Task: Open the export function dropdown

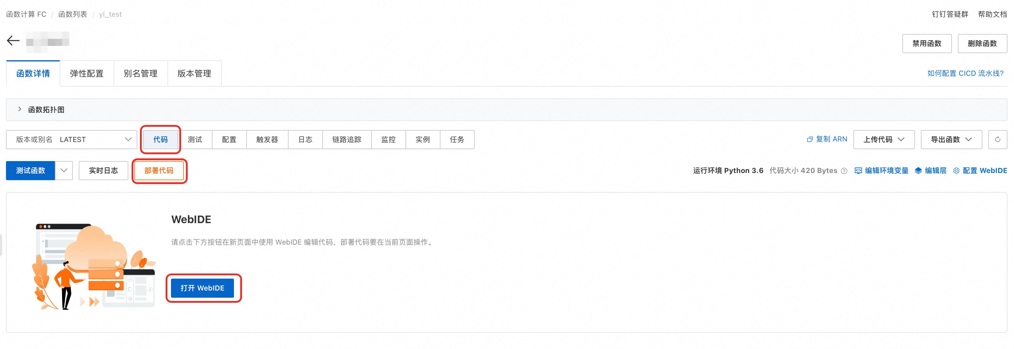Action: (x=951, y=140)
